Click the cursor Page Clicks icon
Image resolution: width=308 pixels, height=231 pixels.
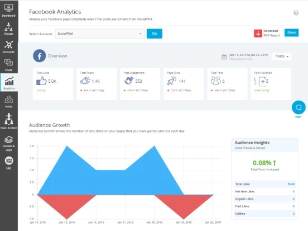[x=172, y=81]
